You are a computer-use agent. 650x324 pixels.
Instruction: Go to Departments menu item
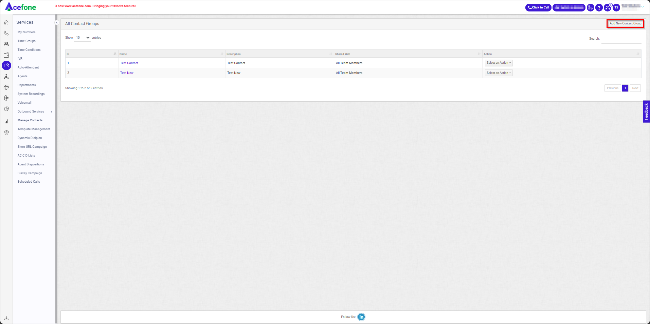26,85
